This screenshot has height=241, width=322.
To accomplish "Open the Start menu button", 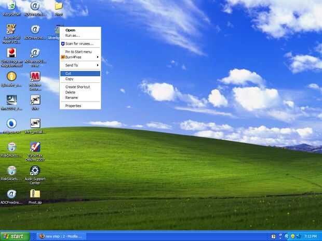I will click(x=15, y=236).
